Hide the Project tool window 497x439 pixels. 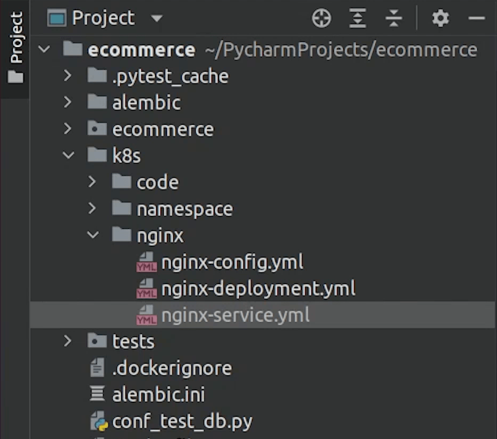[476, 19]
